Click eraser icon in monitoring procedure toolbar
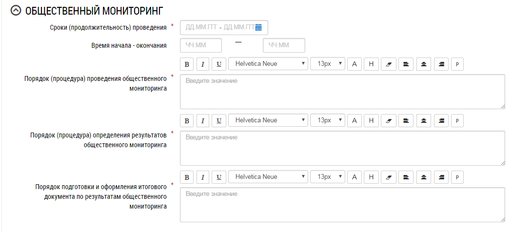This screenshot has width=513, height=232. click(x=388, y=64)
